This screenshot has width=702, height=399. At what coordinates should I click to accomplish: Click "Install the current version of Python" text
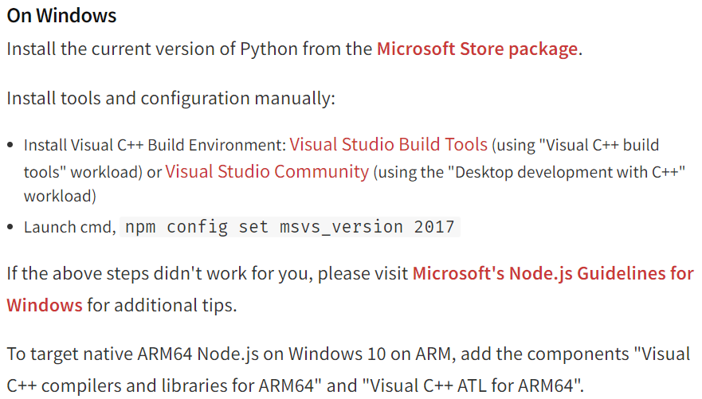click(x=159, y=49)
